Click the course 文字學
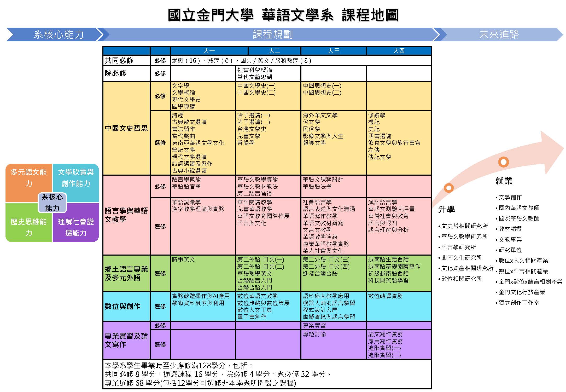566x392 pixels. click(181, 86)
